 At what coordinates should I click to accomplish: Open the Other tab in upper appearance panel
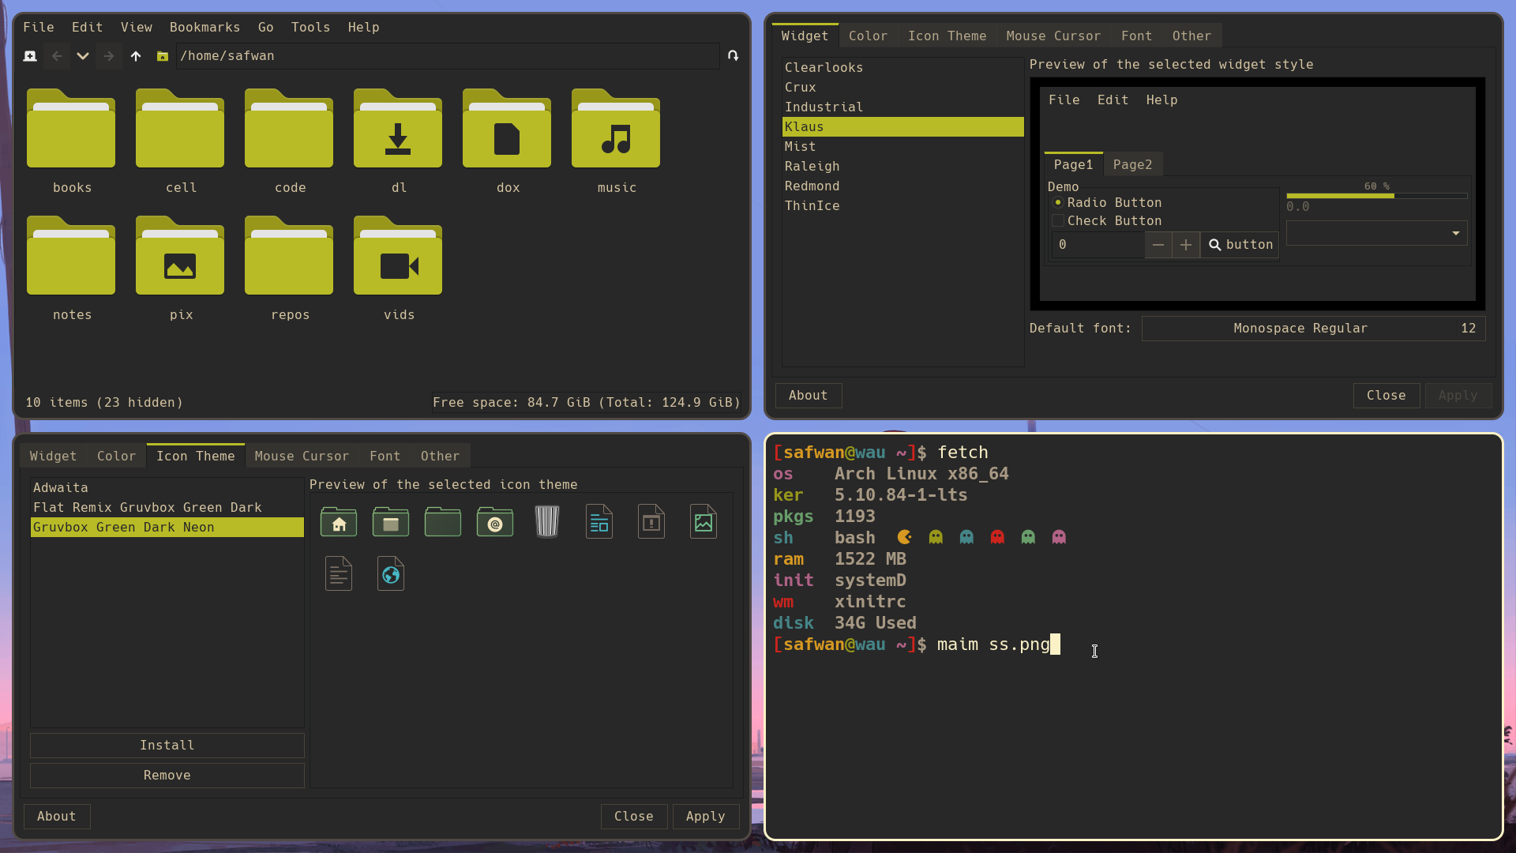click(1190, 36)
